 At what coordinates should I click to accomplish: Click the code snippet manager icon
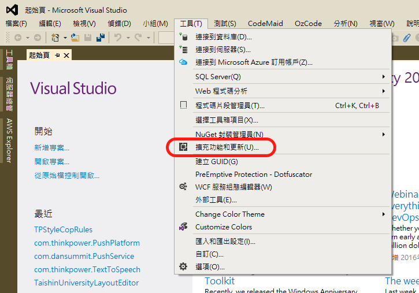click(x=184, y=105)
